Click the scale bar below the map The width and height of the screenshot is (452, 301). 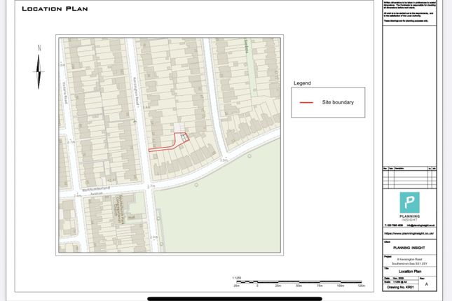pyautogui.click(x=299, y=281)
